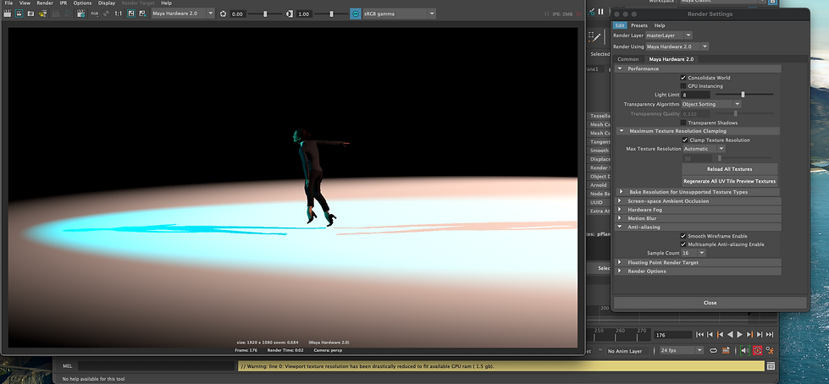The height and width of the screenshot is (384, 829).
Task: Go to end of playback range
Action: tap(770, 334)
